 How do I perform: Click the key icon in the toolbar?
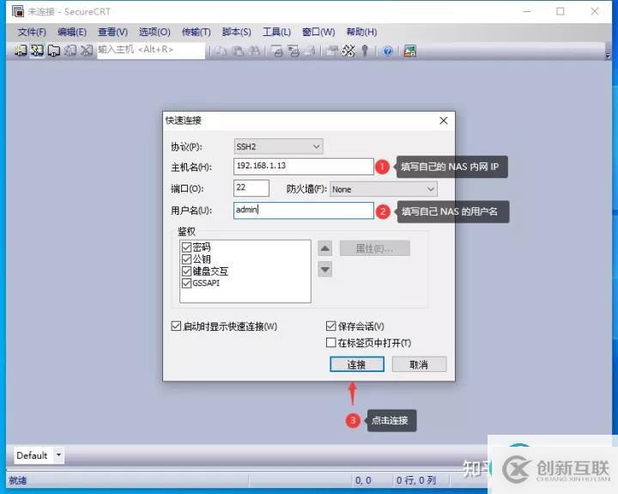pyautogui.click(x=365, y=51)
